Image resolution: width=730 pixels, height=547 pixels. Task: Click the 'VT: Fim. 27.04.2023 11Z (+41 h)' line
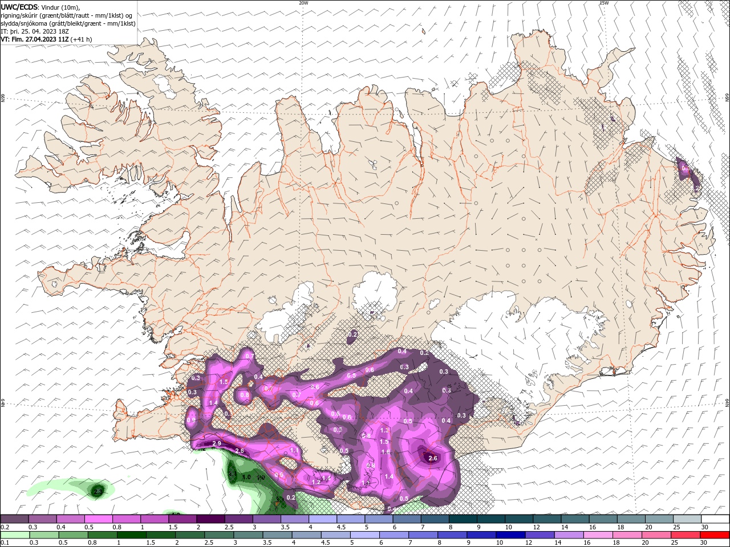point(46,39)
